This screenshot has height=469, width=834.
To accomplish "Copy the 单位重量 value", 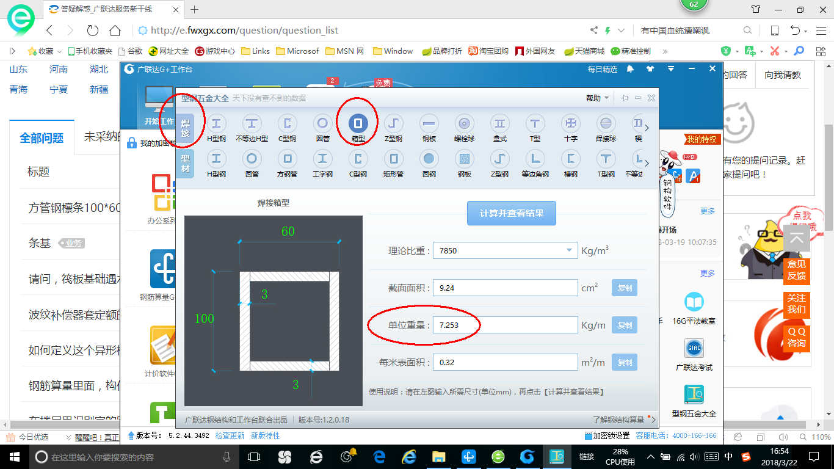I will click(625, 325).
